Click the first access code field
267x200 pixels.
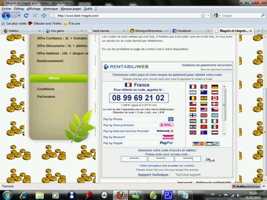coord(134,159)
